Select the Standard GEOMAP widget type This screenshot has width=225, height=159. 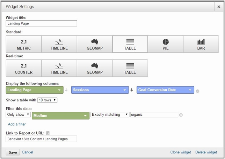[95, 44]
